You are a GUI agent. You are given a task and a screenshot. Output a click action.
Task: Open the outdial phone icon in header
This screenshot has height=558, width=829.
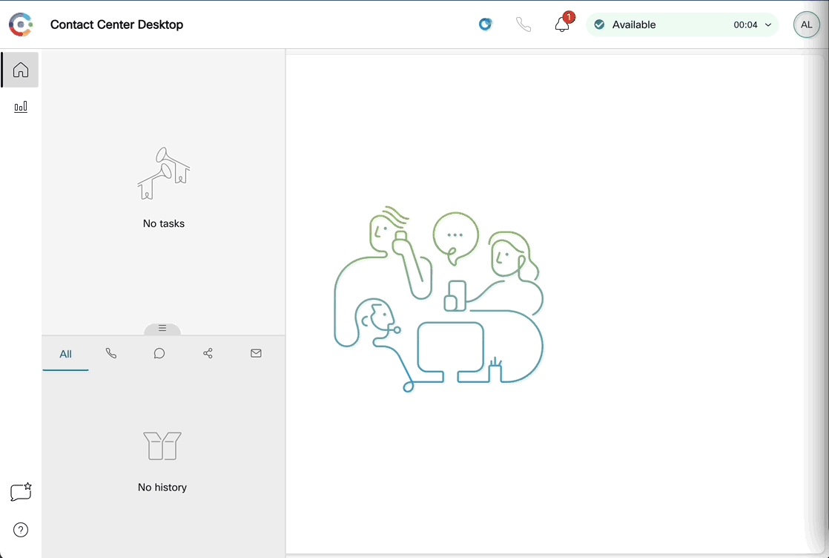(524, 24)
